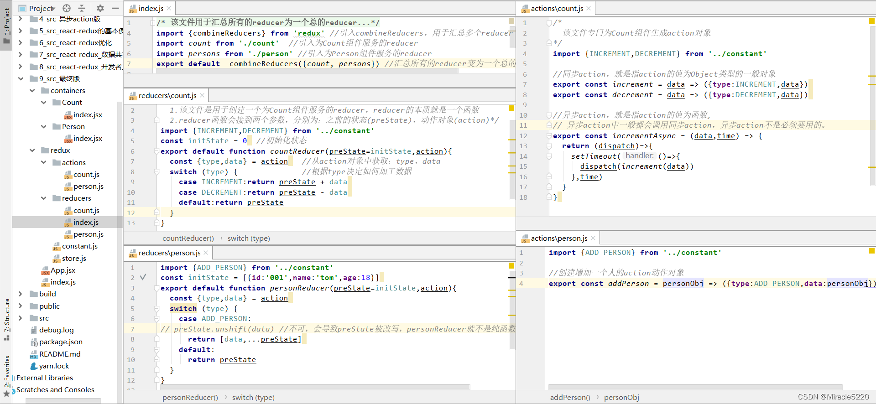Click the gutter checkmark on person.js line 2

point(143,277)
